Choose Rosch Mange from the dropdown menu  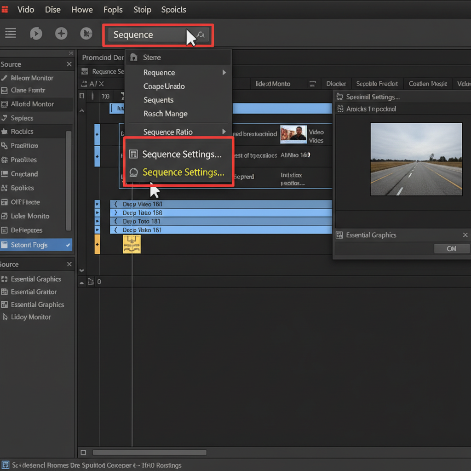point(166,114)
